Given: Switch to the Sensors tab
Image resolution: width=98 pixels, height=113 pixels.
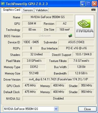Looking at the screenshot, I should click(x=28, y=10).
